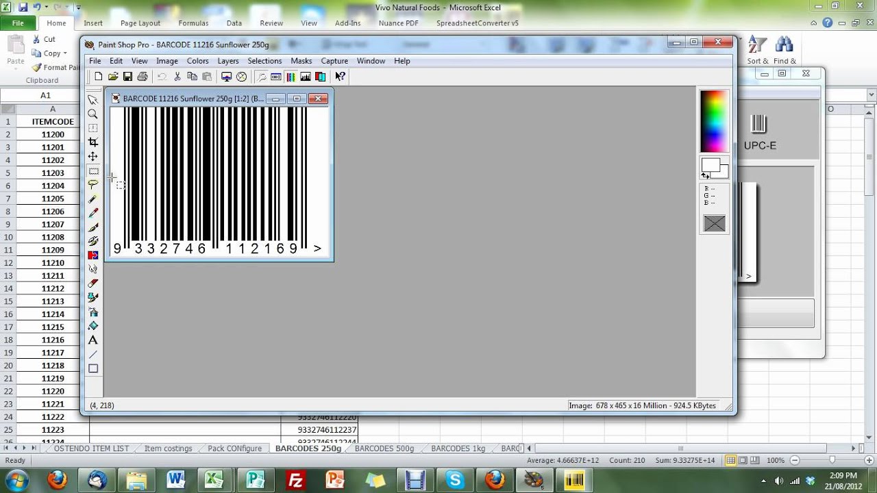The image size is (877, 493).
Task: Click Print toolbar icon
Action: [142, 77]
